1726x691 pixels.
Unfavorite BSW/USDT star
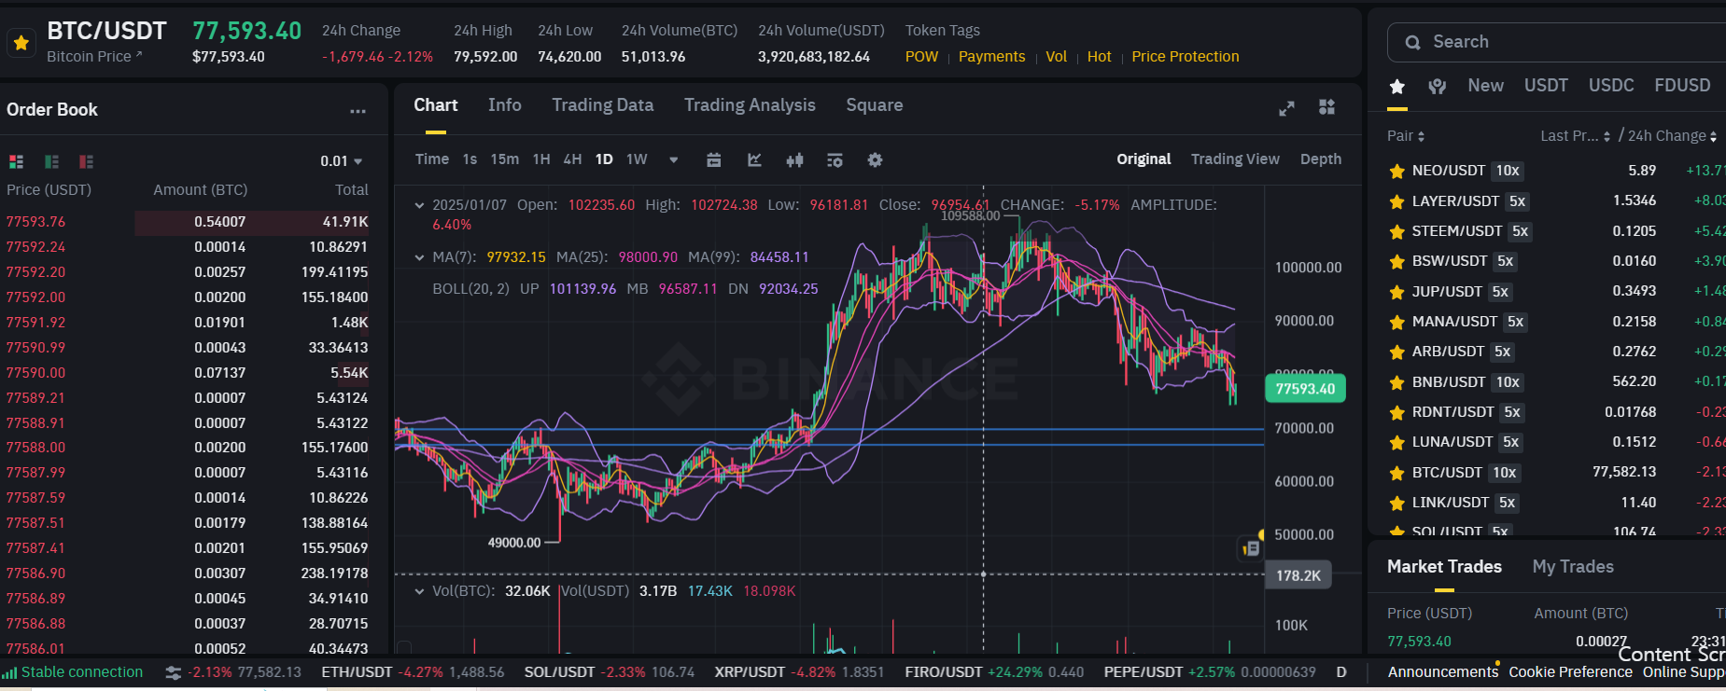(1396, 262)
